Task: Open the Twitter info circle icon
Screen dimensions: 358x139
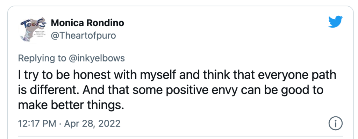Action: click(336, 124)
